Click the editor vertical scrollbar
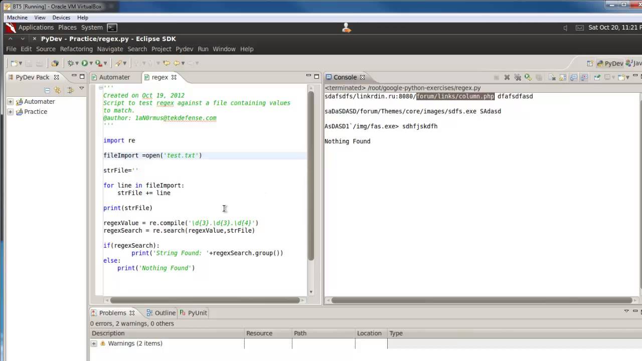Viewport: 642px width, 361px height. pyautogui.click(x=311, y=175)
